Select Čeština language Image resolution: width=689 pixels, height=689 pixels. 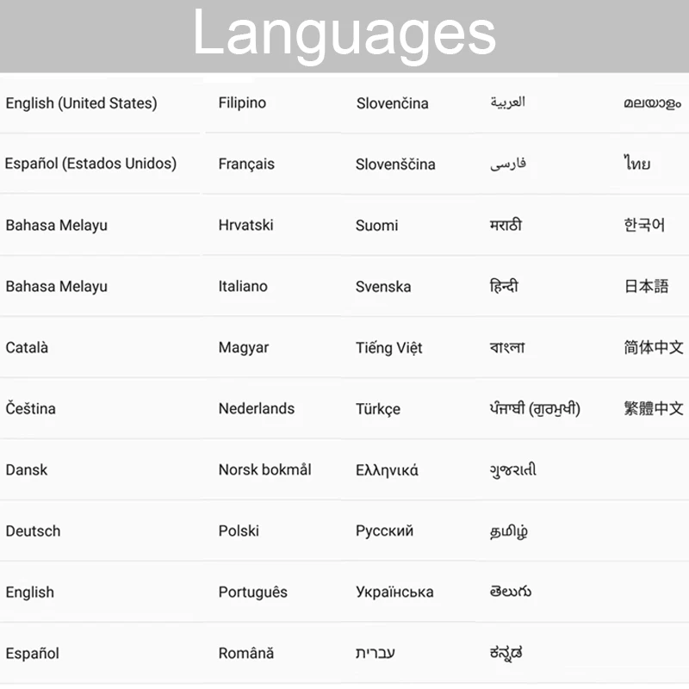(x=31, y=408)
